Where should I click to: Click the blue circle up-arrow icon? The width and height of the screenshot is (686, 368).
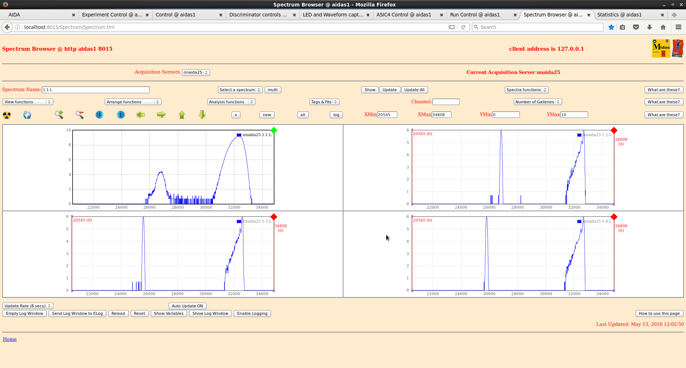121,115
